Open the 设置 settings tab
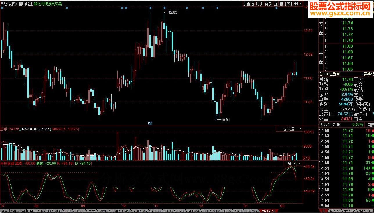This screenshot has width=374, height=213. [x=4, y=211]
